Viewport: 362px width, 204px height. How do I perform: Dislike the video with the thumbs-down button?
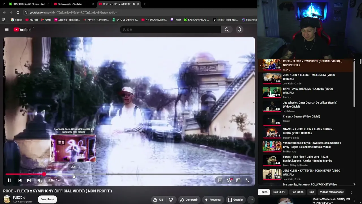click(171, 200)
